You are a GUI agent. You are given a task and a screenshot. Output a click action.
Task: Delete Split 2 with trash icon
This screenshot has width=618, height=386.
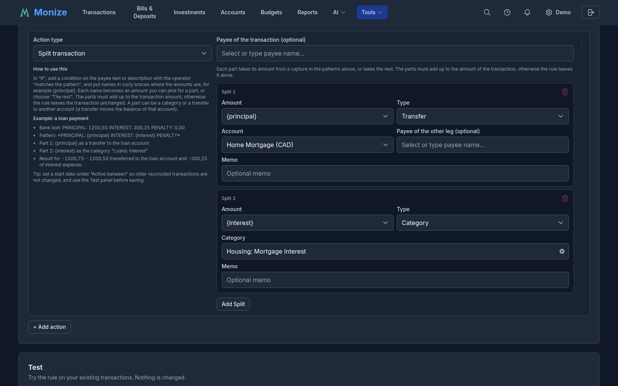click(x=565, y=198)
